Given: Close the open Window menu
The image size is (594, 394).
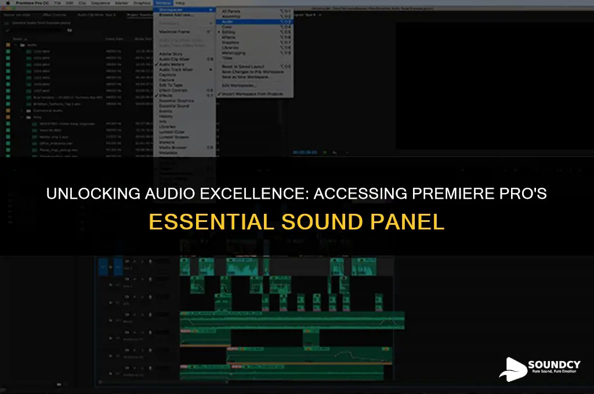Looking at the screenshot, I should [163, 3].
